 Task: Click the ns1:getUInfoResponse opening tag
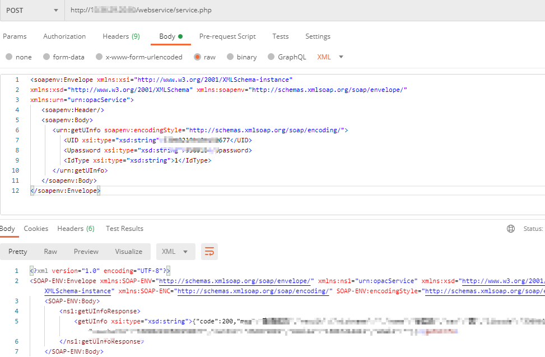click(100, 311)
